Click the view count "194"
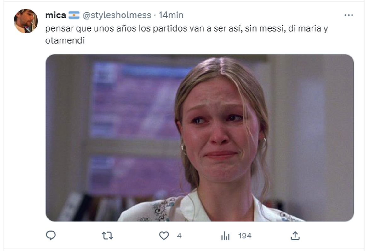Screen dimensions: 378x251 click(245, 236)
